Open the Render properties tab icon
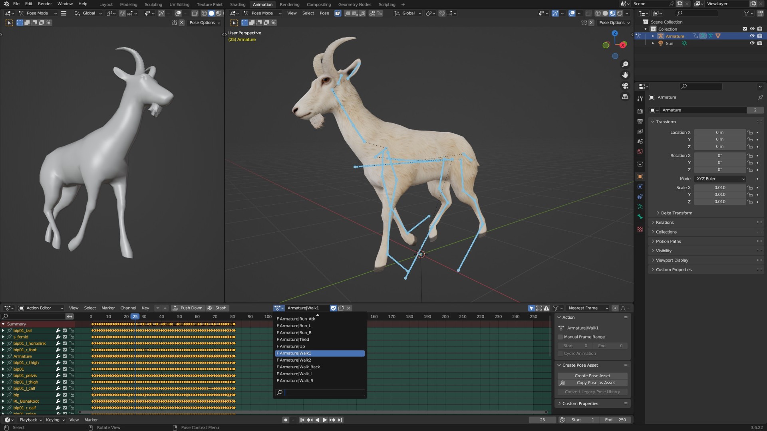This screenshot has height=431, width=767. (640, 111)
